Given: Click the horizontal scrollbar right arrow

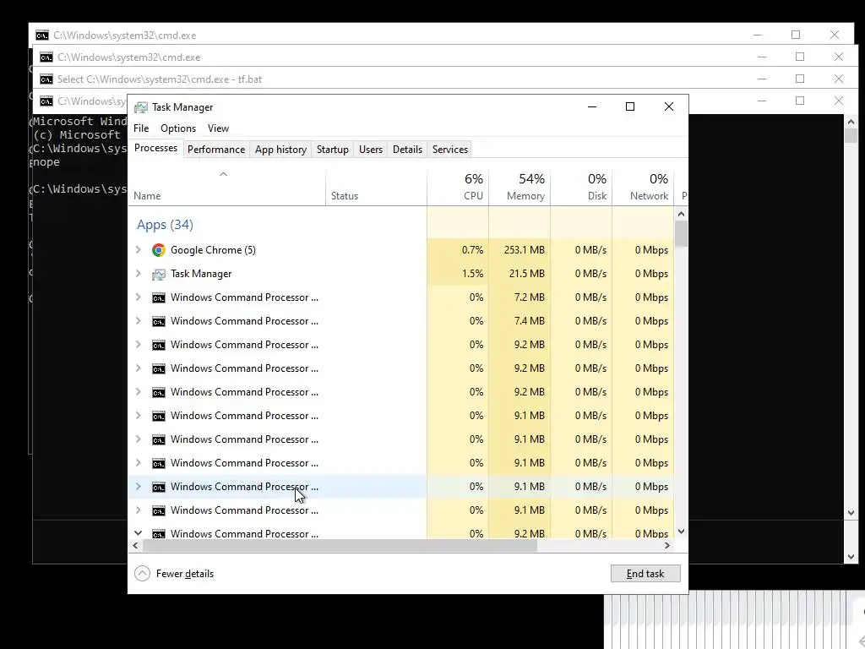Looking at the screenshot, I should pos(667,545).
